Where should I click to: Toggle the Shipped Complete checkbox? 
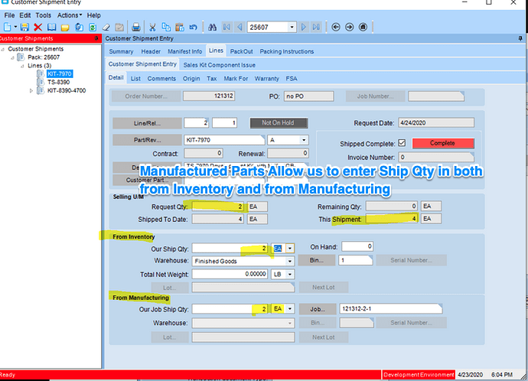[402, 143]
